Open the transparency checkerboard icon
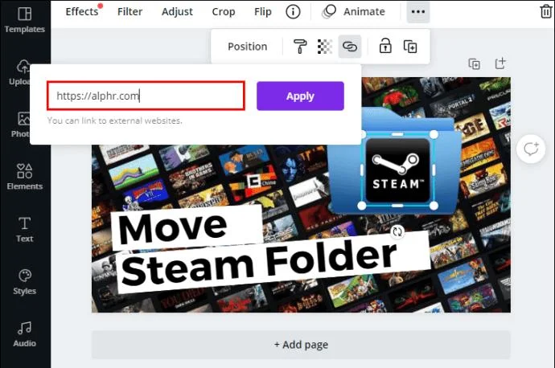This screenshot has height=368, width=555. 325,47
